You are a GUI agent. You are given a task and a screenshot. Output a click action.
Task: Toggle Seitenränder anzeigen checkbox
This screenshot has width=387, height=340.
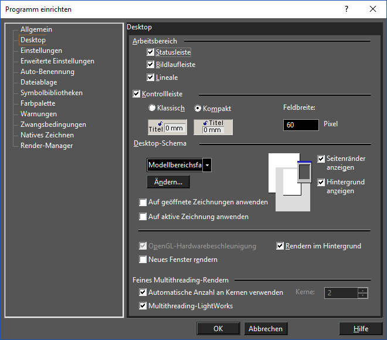point(321,159)
